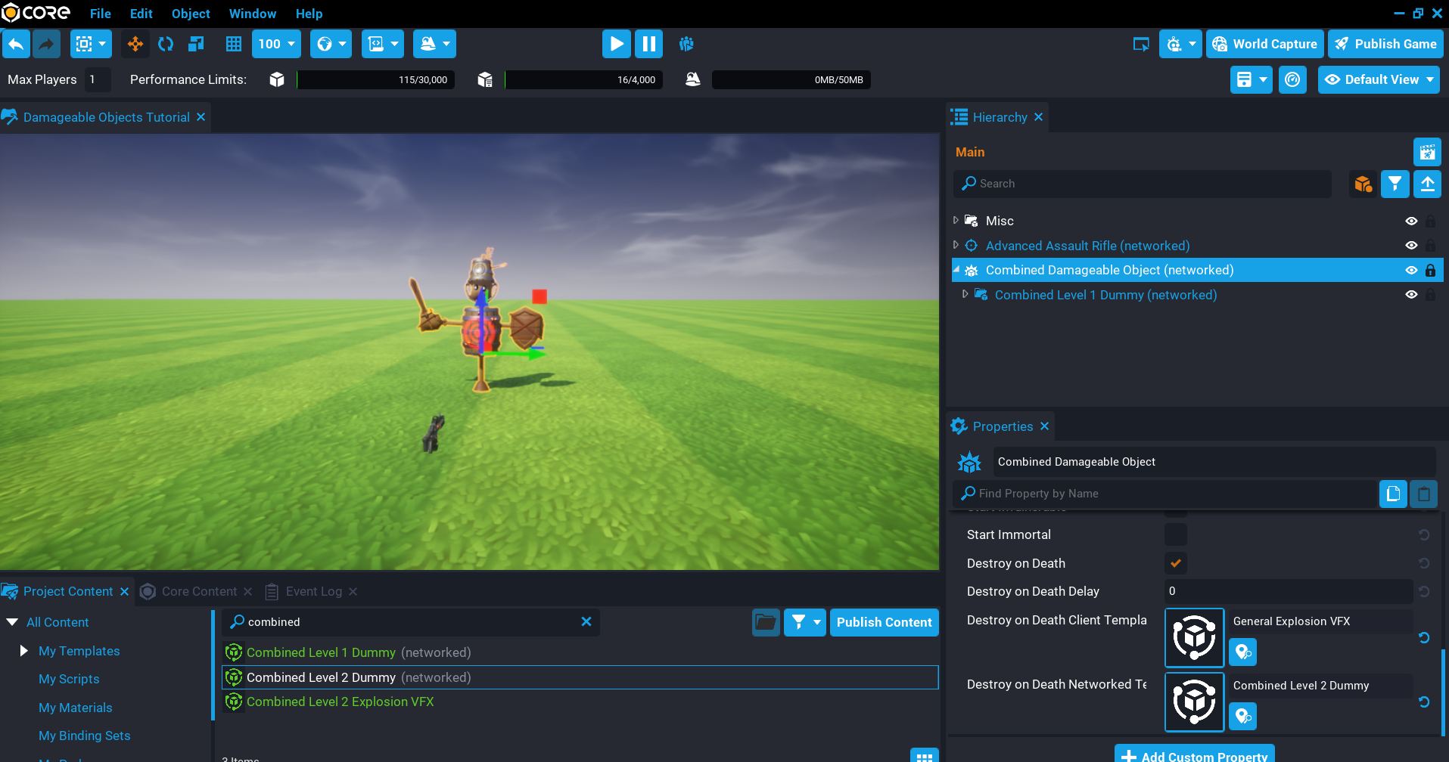Click the Destroy on Death Delay field
The height and width of the screenshot is (762, 1449).
[1287, 591]
